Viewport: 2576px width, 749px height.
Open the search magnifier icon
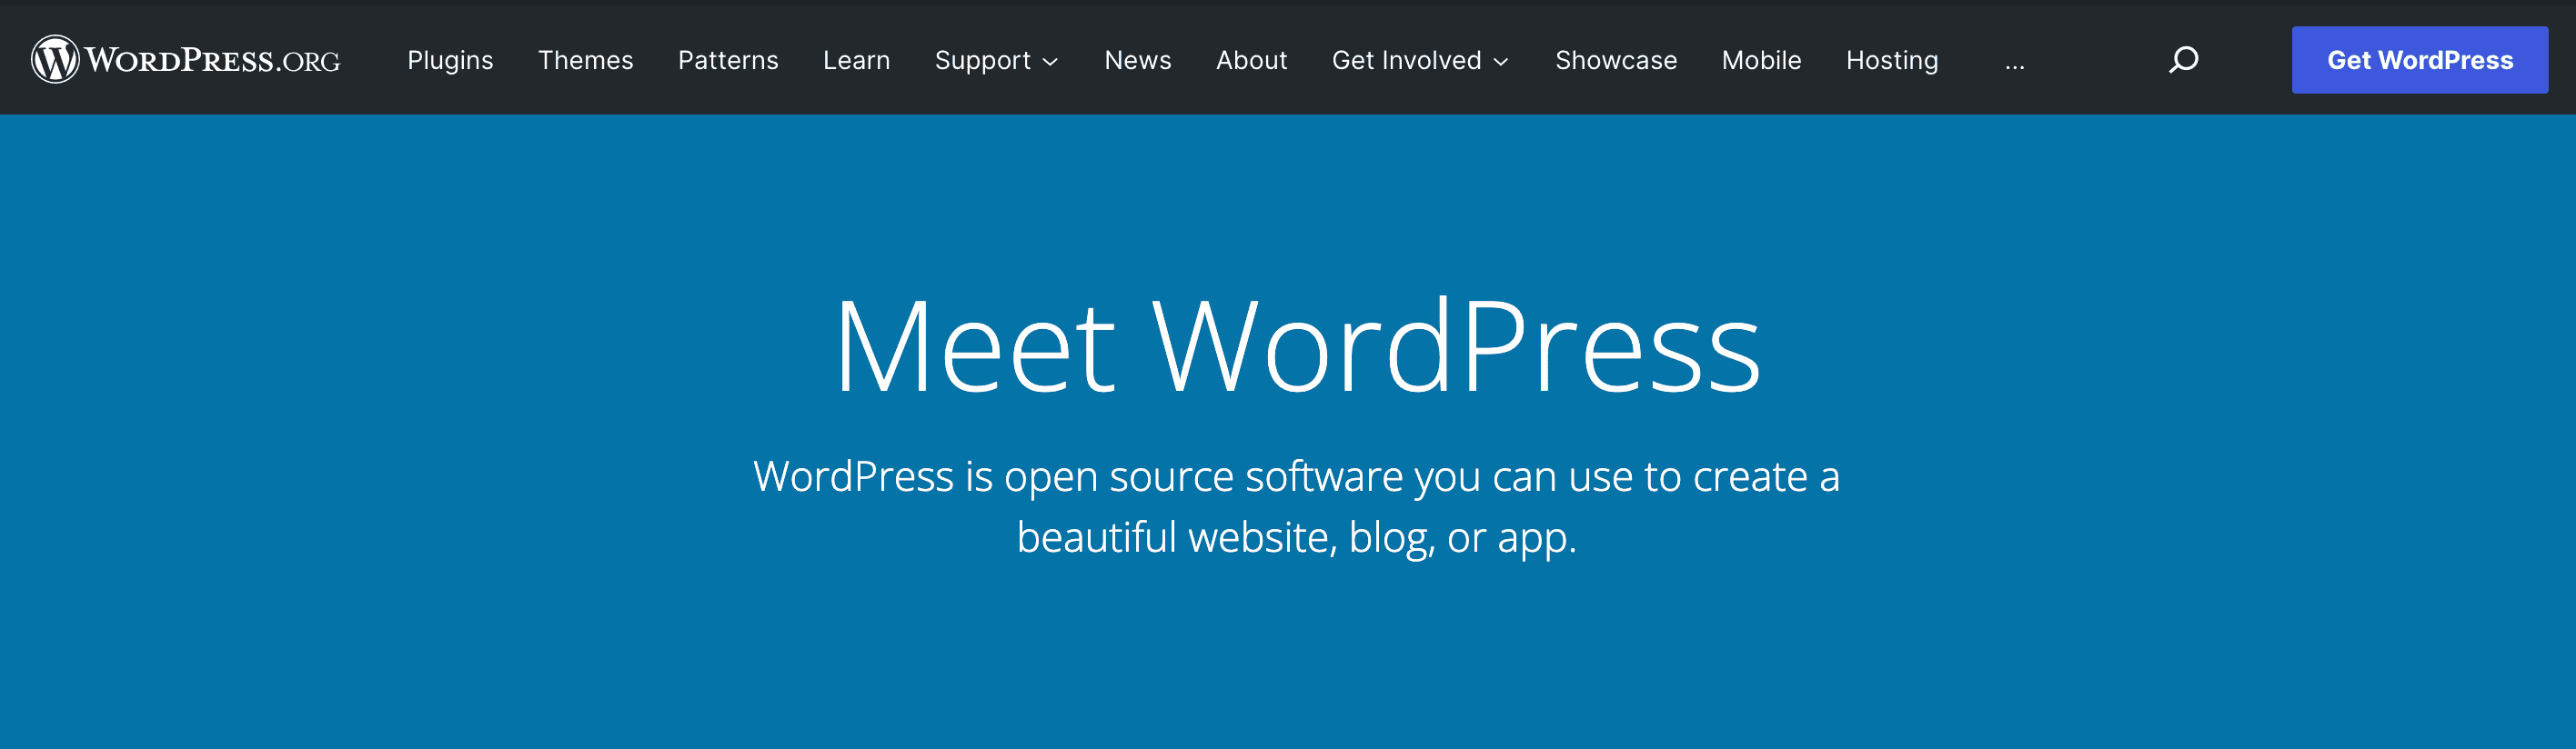[2182, 60]
